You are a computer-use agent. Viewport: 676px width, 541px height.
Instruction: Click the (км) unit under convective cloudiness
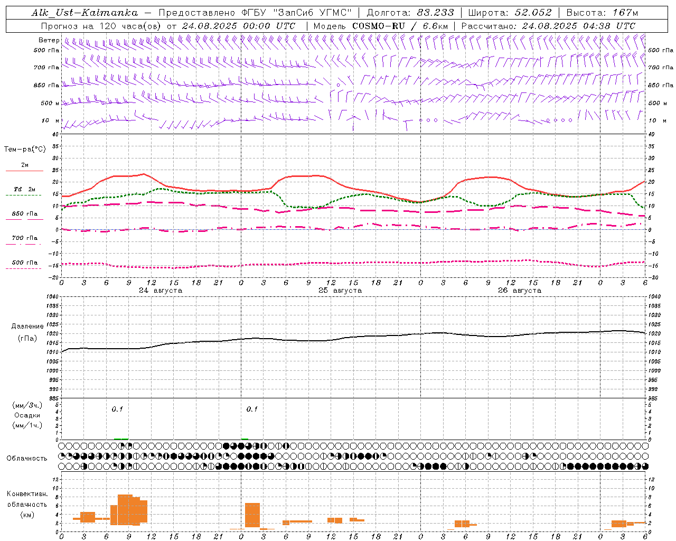pos(27,515)
